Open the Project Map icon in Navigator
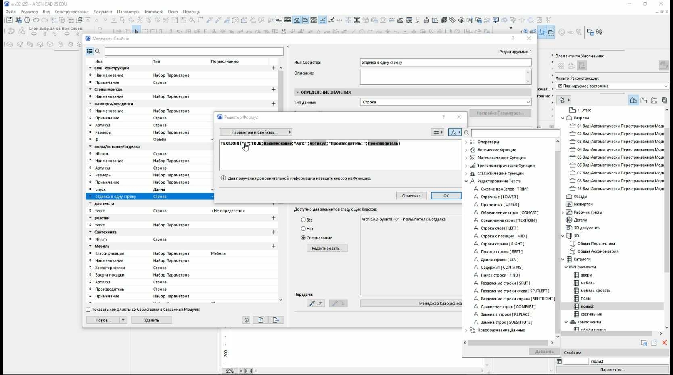 pyautogui.click(x=633, y=100)
